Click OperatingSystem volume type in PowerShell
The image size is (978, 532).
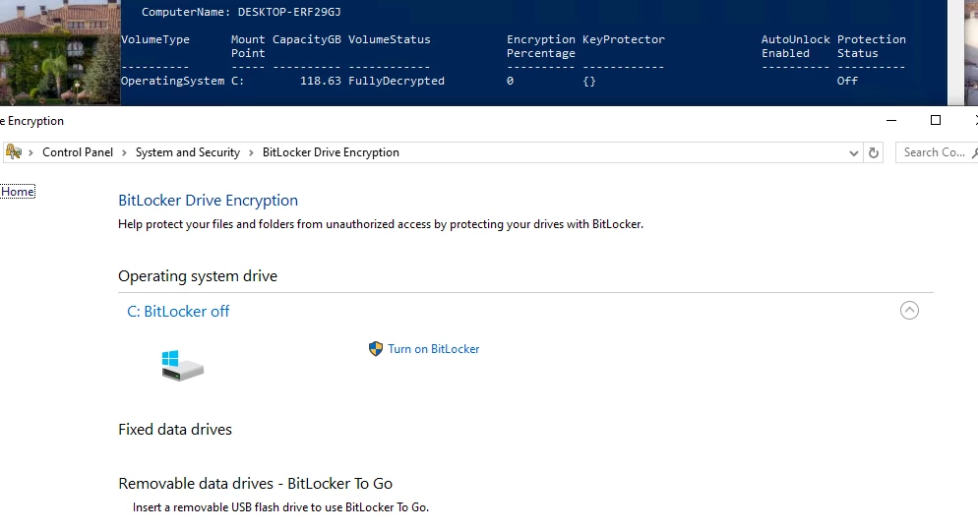[173, 81]
